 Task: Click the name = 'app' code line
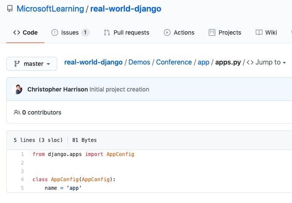tap(63, 188)
